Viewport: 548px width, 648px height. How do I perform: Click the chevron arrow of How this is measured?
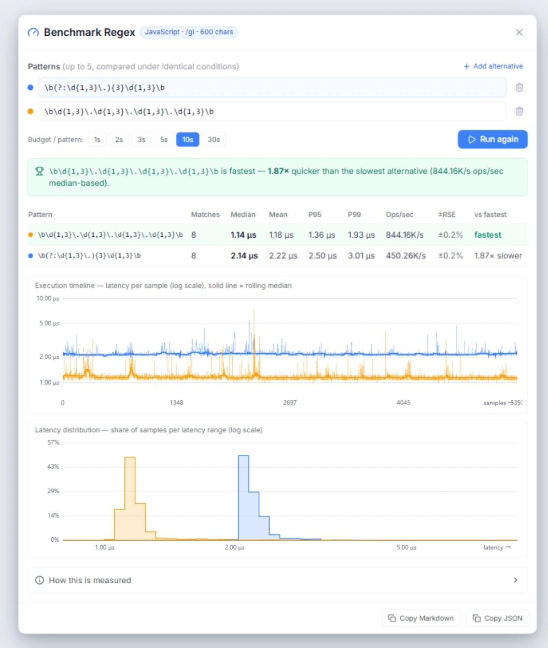click(x=516, y=580)
